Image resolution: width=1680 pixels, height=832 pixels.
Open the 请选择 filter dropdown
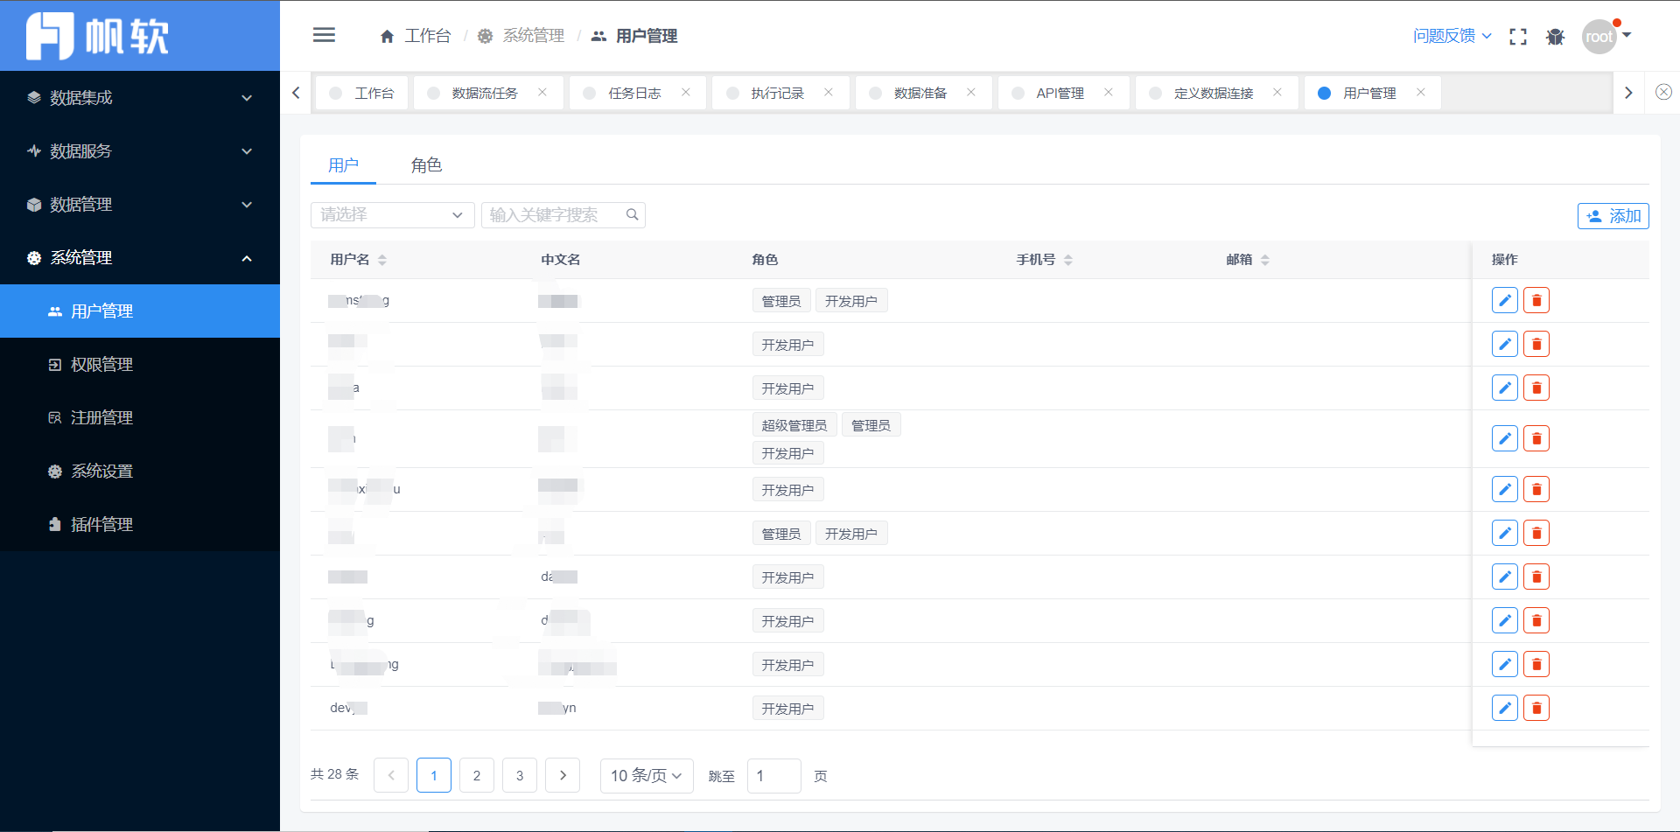pyautogui.click(x=392, y=214)
